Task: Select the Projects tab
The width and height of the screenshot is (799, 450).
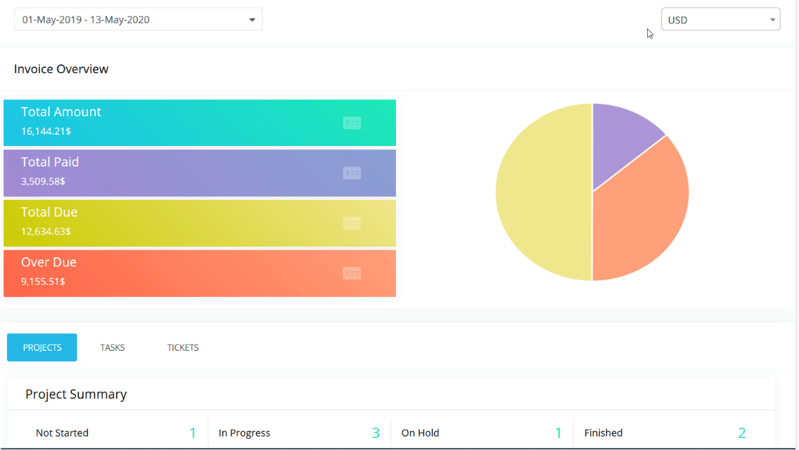Action: click(x=42, y=347)
